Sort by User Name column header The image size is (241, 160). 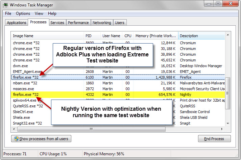coord(111,36)
